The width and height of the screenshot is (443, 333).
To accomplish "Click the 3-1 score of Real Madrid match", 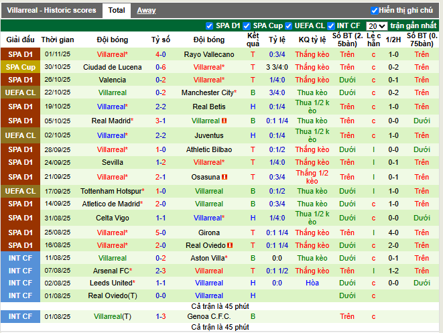I will pyautogui.click(x=160, y=121).
